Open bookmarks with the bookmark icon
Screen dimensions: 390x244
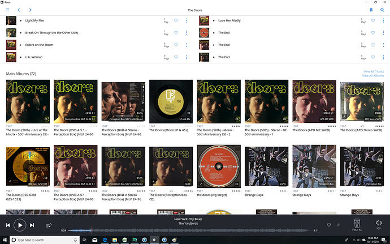coord(371,10)
